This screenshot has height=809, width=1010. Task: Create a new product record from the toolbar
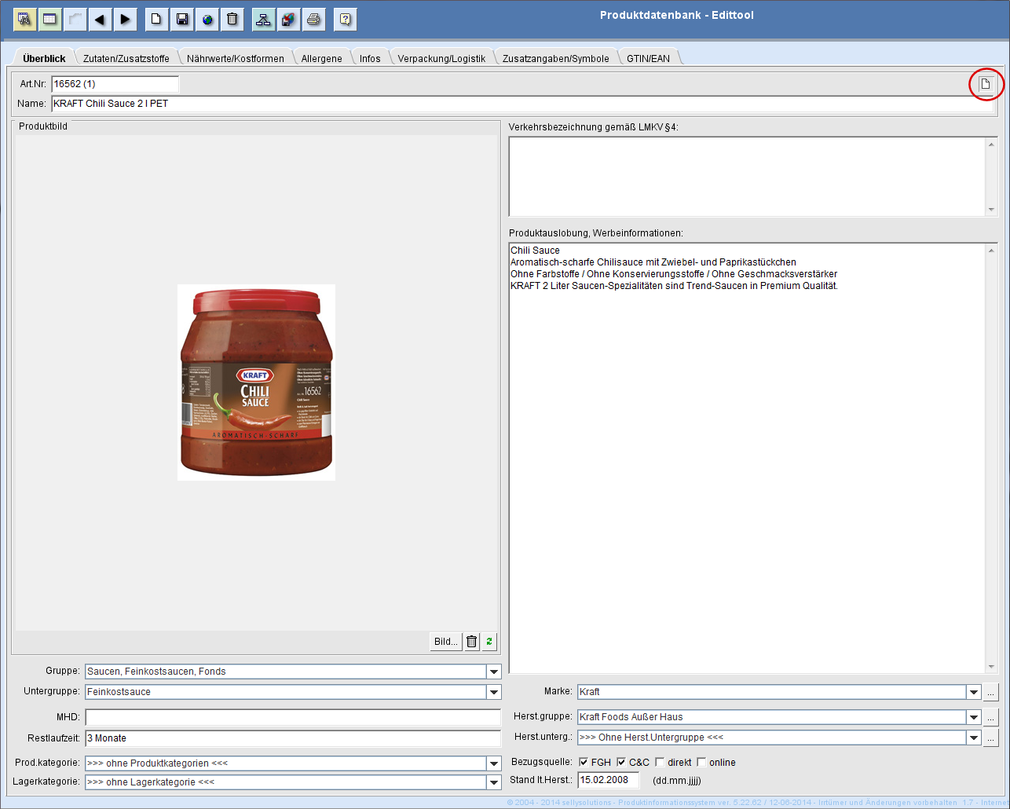pos(156,19)
